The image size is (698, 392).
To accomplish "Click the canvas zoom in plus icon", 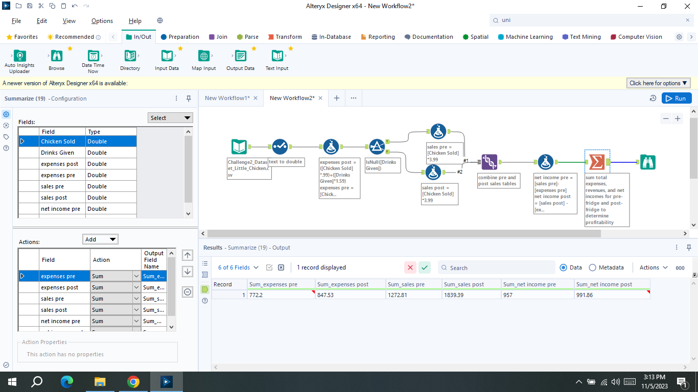I will point(678,118).
